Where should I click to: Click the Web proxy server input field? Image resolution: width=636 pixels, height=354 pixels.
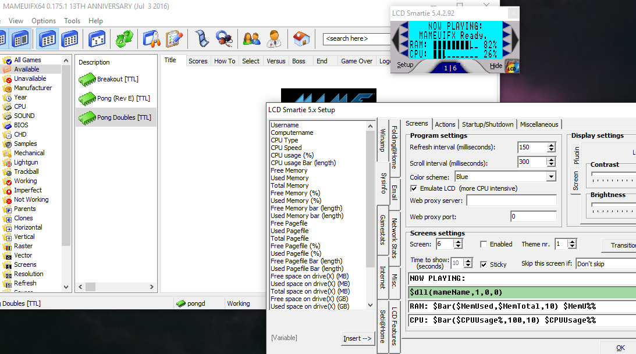[511, 201]
